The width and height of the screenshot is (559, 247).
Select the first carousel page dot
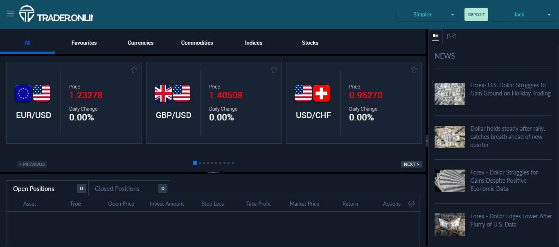(x=195, y=163)
